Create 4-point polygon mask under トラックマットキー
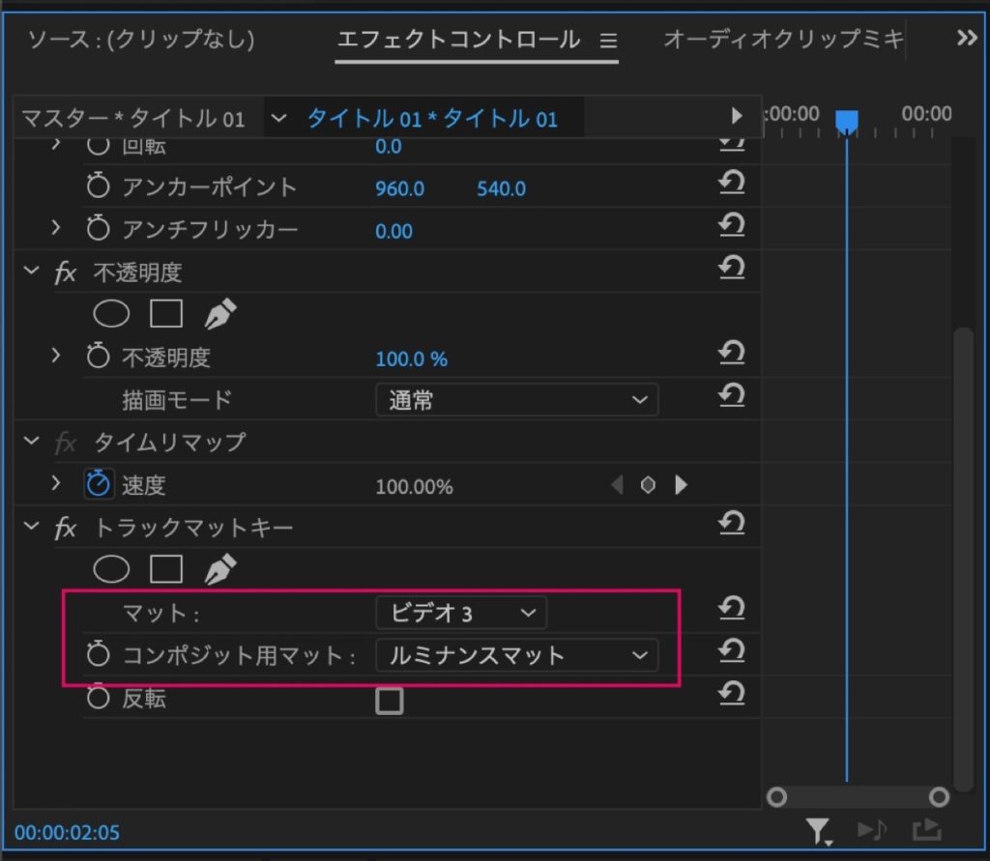Screen dimensions: 990x861 (x=166, y=569)
